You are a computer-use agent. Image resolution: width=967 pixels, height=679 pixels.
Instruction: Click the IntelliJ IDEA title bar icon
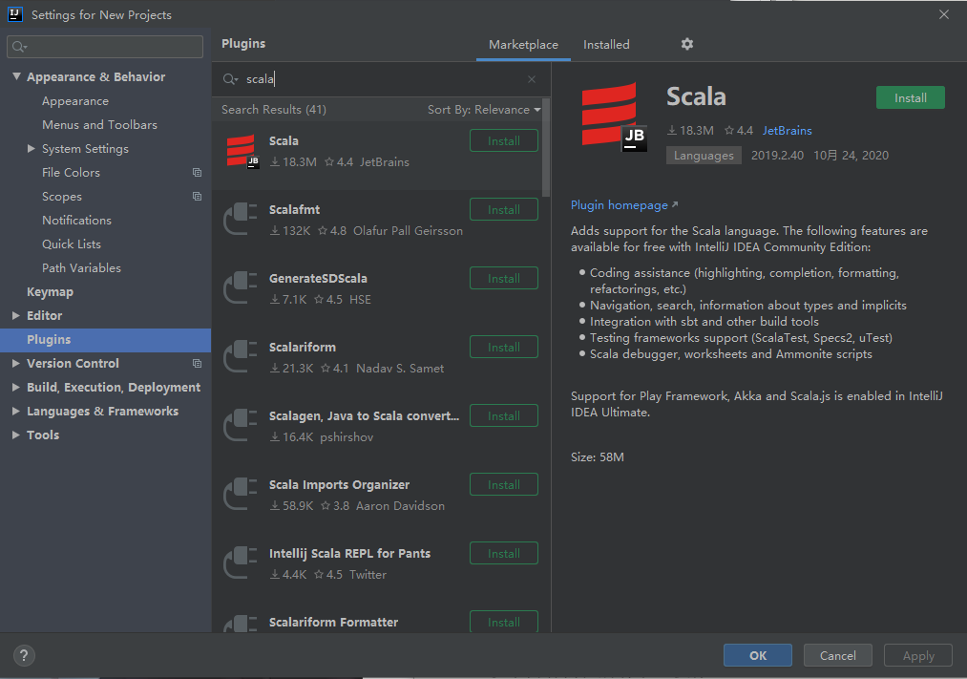coord(15,14)
